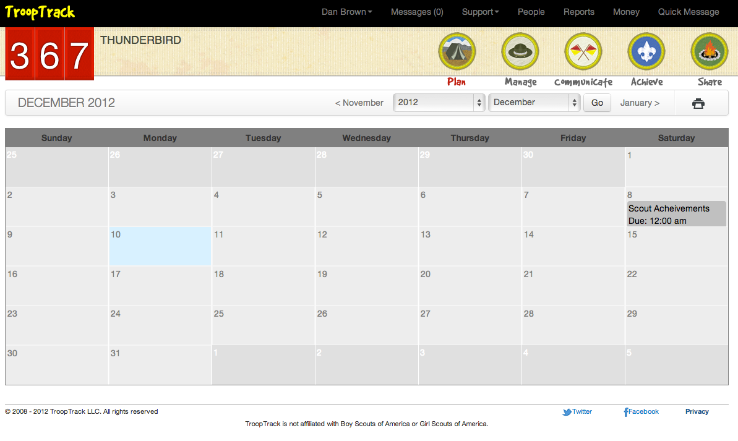Go to previous month November
738x441 pixels.
coord(359,103)
